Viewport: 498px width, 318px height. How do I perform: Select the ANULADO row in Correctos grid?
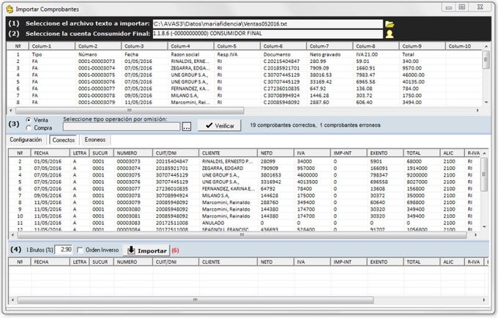click(213, 223)
